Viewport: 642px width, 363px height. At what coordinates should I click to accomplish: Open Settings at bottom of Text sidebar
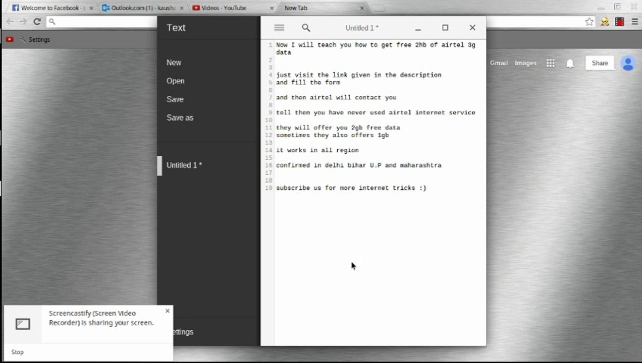point(183,332)
